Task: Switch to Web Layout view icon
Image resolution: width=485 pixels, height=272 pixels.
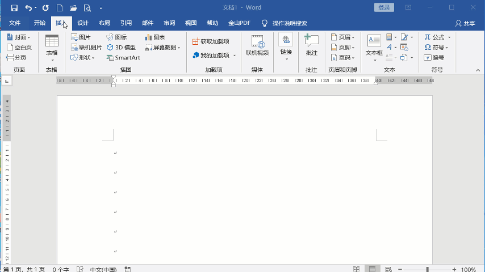Action: coord(388,269)
